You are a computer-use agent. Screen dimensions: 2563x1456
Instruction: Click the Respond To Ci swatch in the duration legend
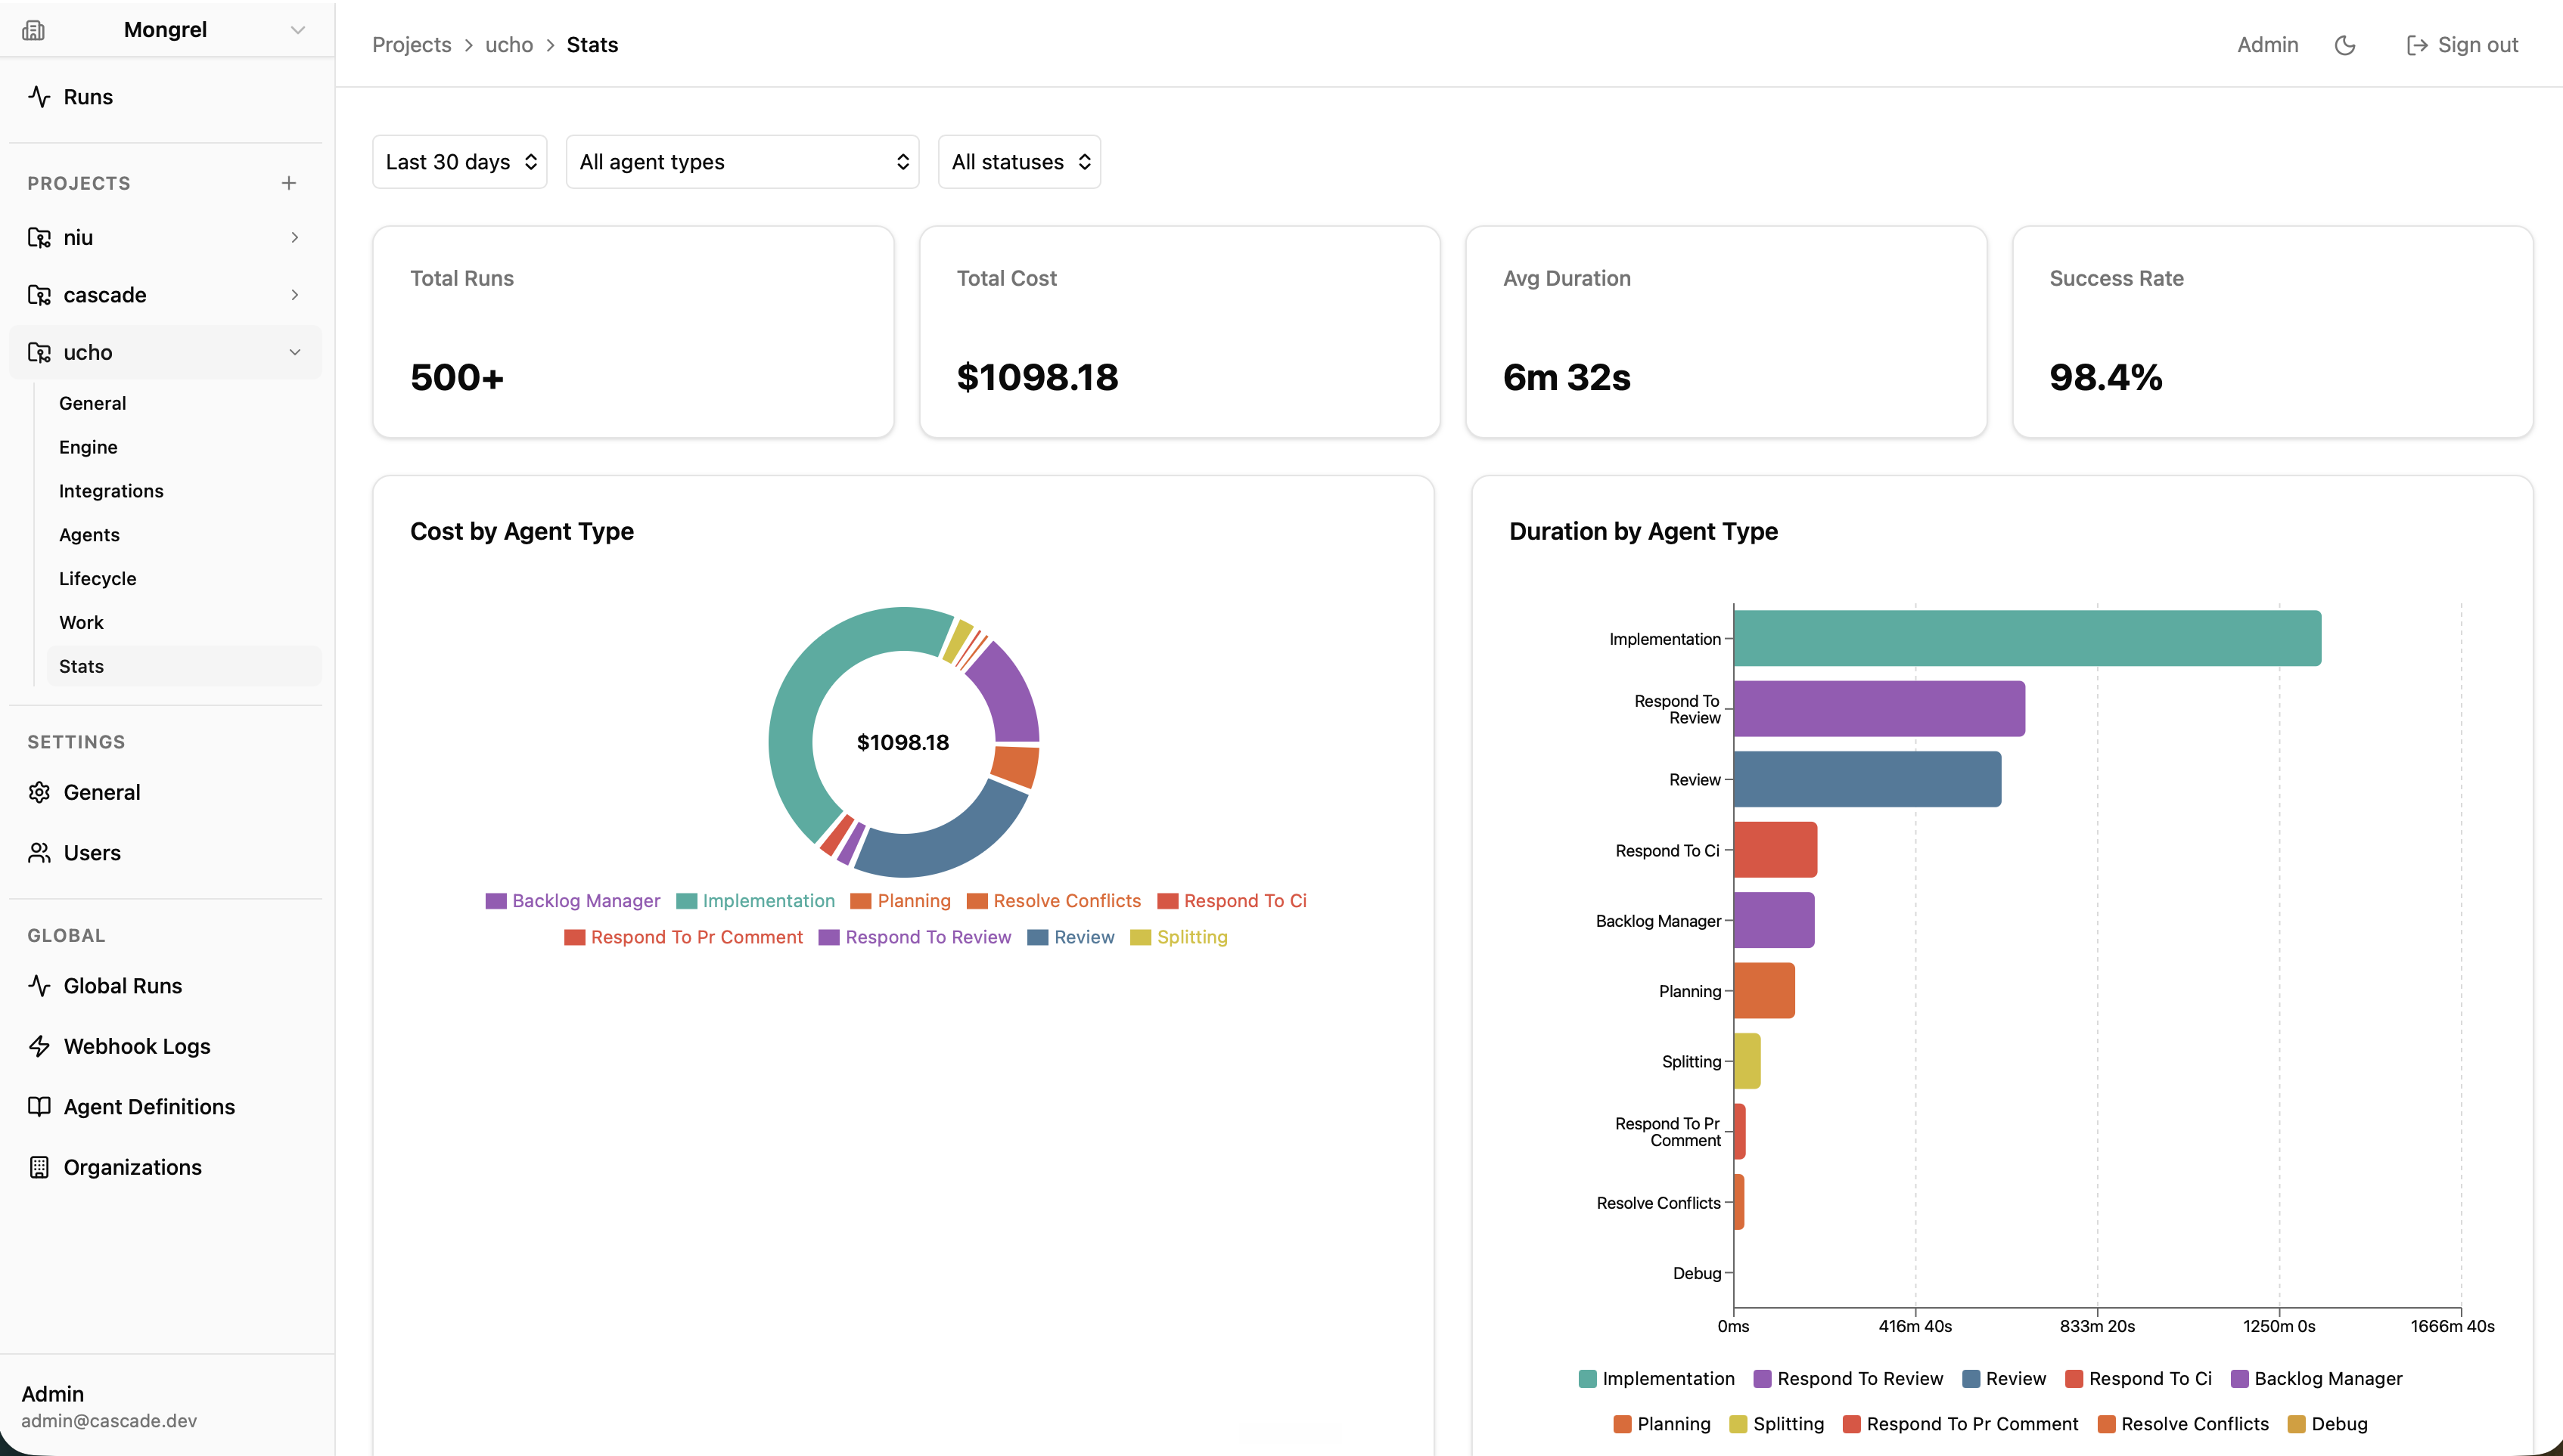(2074, 1379)
